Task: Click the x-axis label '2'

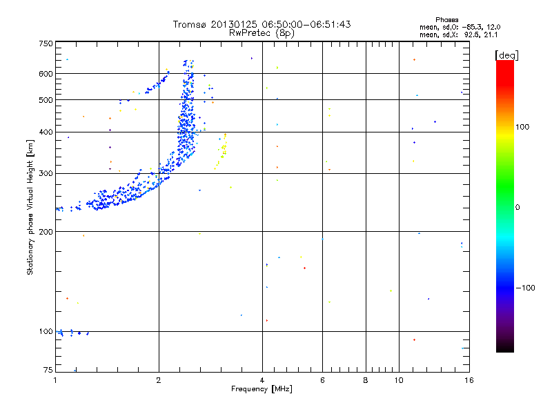Action: tap(159, 380)
